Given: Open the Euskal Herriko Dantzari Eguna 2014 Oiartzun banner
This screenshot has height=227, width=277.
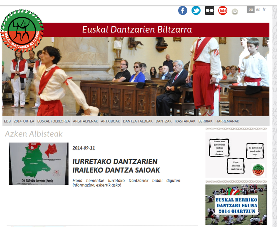Looking at the screenshot, I should (236, 205).
